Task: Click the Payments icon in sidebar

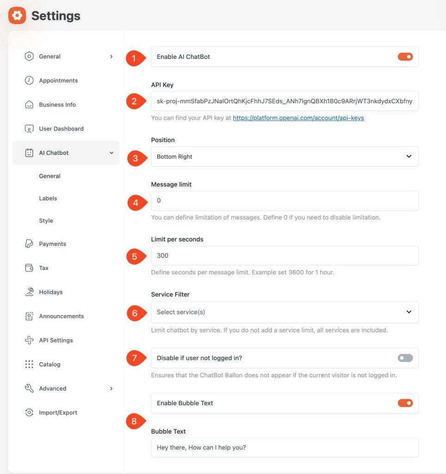Action: [29, 244]
